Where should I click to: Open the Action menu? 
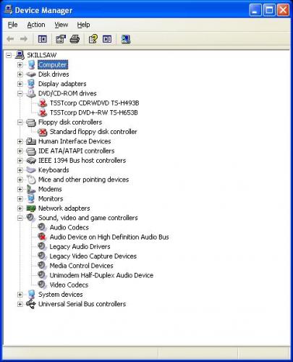(x=36, y=25)
